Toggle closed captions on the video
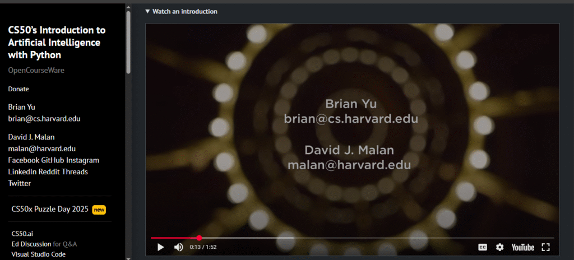Screen dimensions: 574x260 (483, 247)
